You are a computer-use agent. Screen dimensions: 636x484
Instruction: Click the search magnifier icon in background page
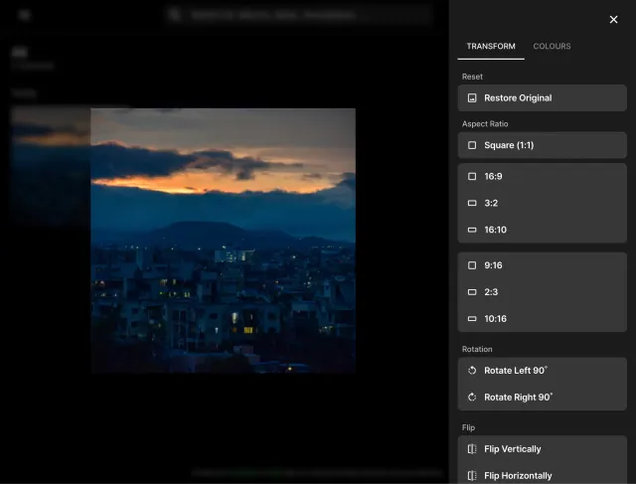pos(175,15)
